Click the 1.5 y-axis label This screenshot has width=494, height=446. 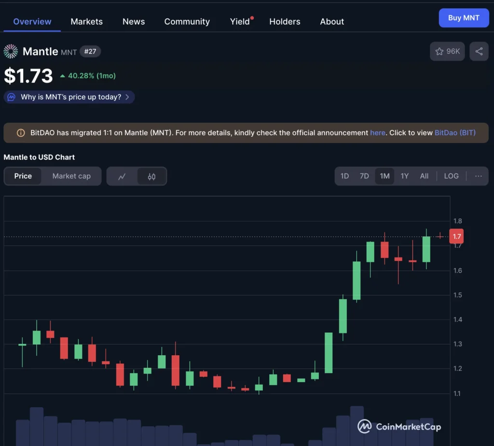[x=457, y=295]
